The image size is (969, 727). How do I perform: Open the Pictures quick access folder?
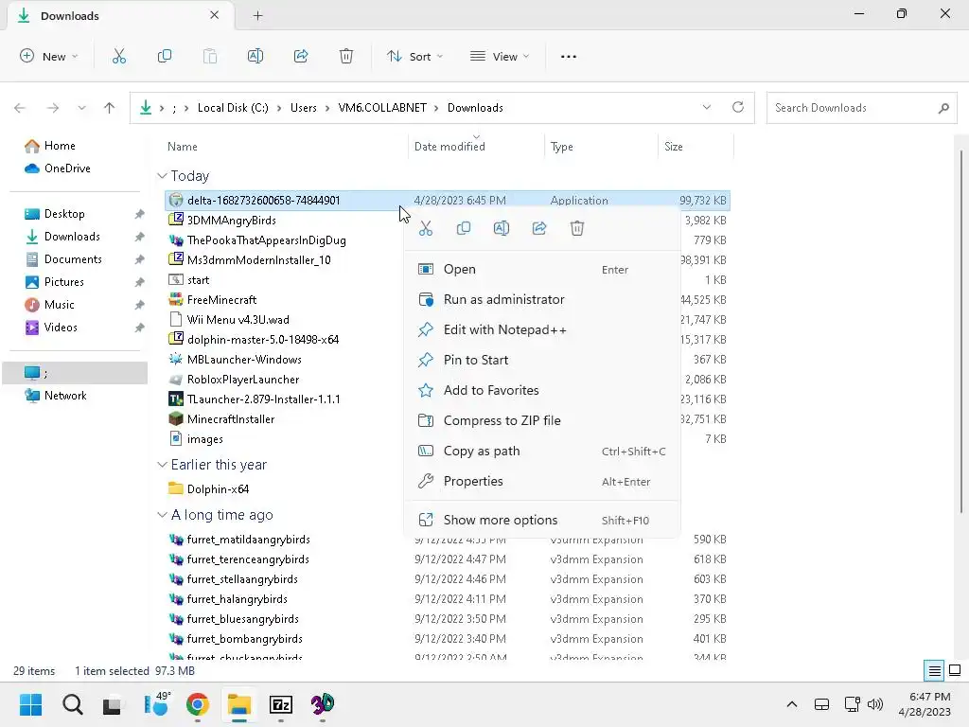(x=63, y=282)
